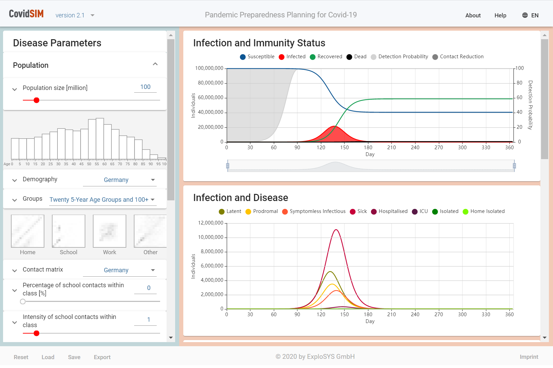Click the Population size slider handle
This screenshot has width=553, height=368.
37,100
